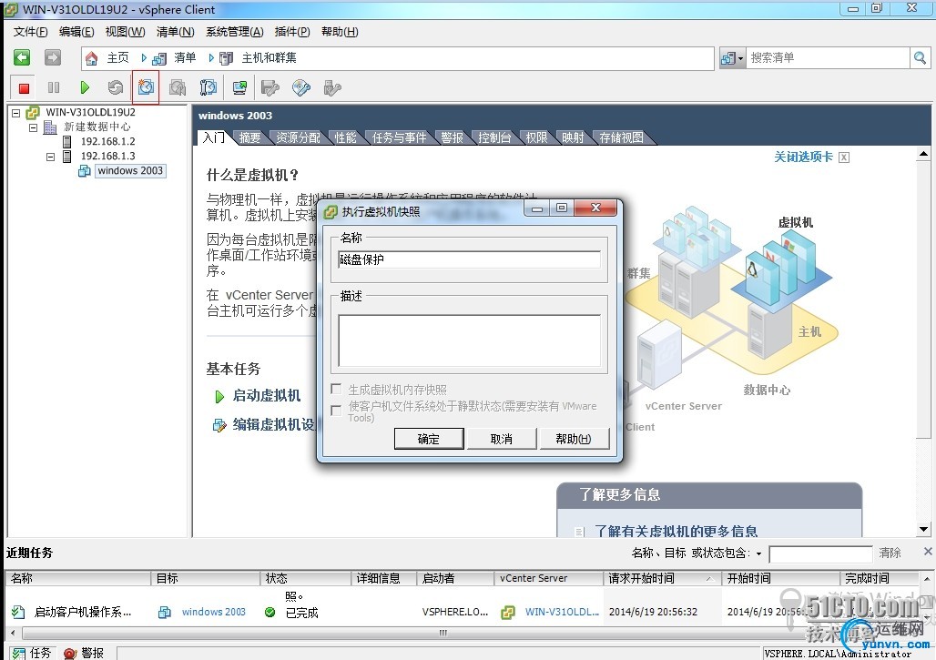Click the hosts and clusters breadcrumb icon

tap(226, 58)
